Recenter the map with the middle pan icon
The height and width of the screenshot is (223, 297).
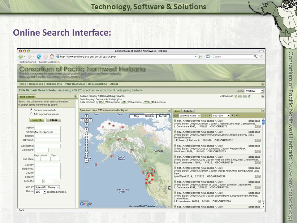tap(86, 120)
